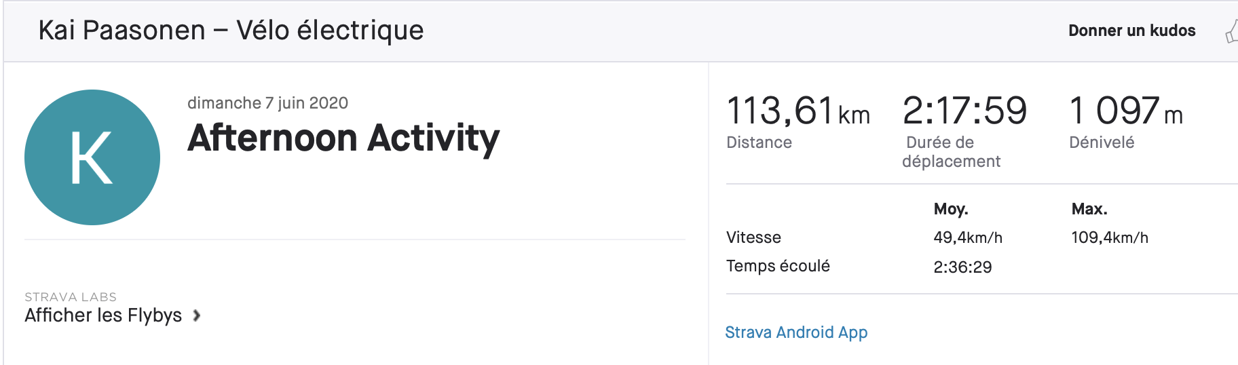Click the 1 097 m elevation value
Screen dimensions: 1238x365
pos(1126,111)
